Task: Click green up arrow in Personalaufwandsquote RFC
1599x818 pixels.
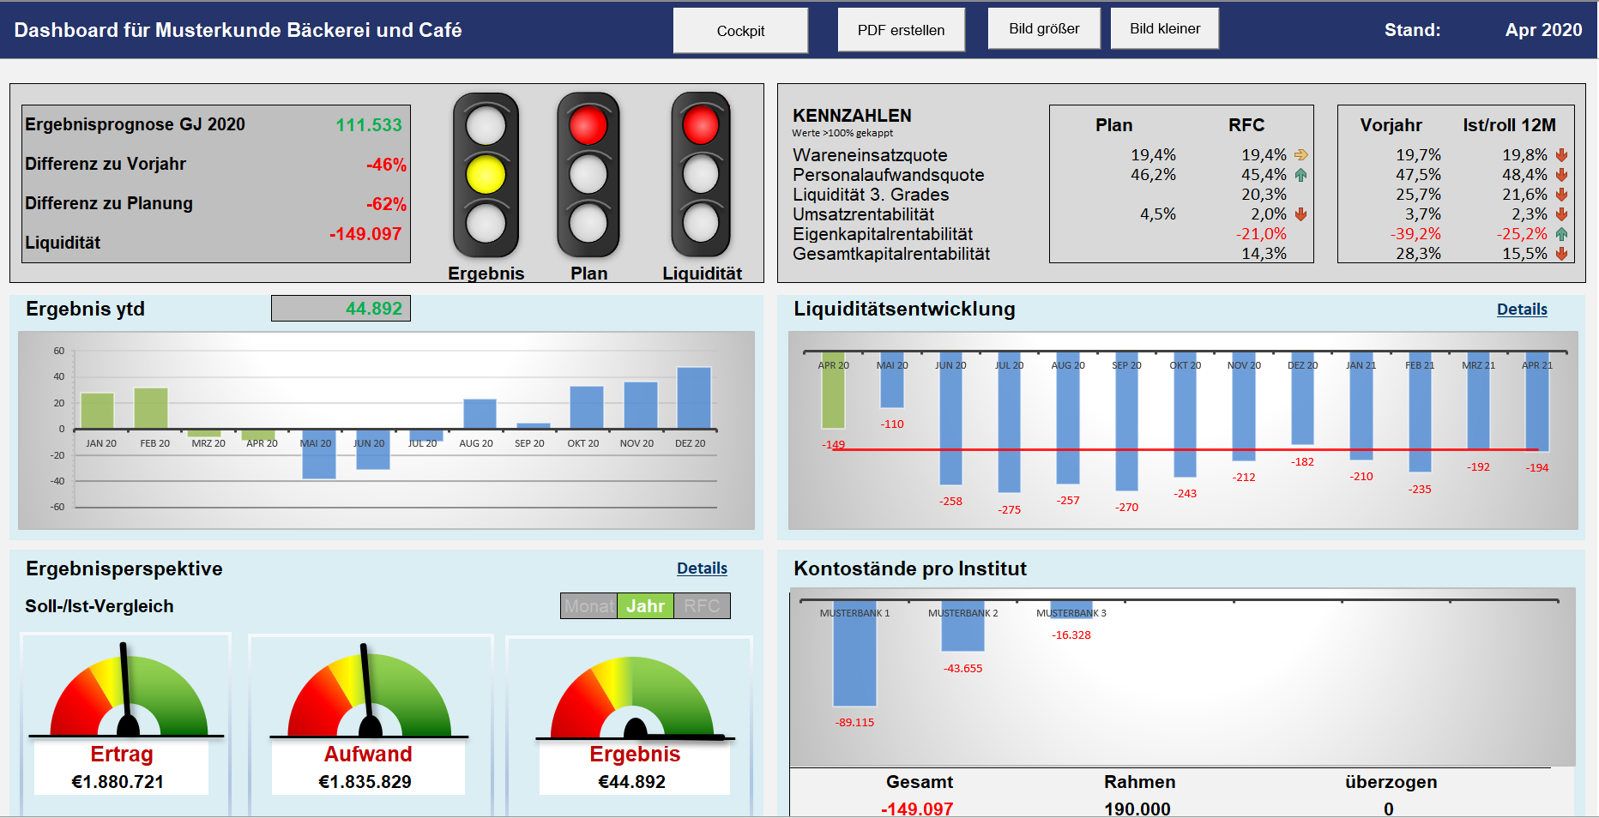Action: pos(1300,175)
